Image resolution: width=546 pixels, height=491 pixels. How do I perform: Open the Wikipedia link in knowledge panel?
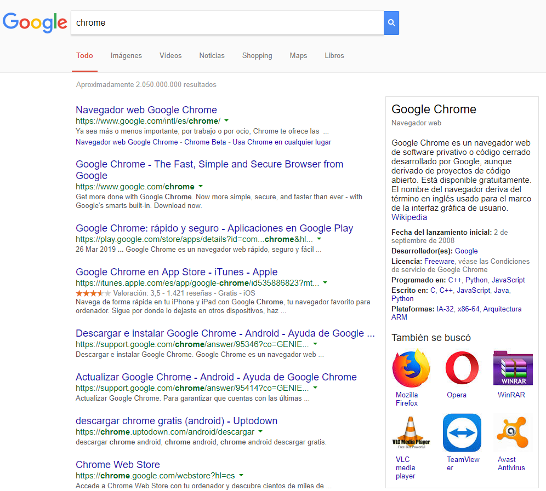tap(409, 217)
